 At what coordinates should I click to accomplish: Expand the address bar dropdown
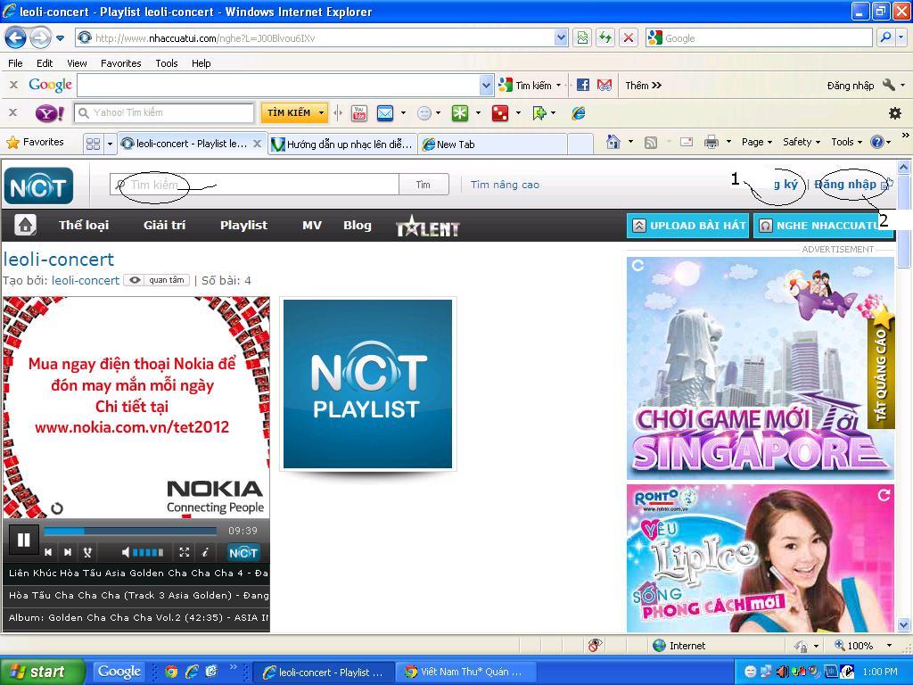coord(561,37)
